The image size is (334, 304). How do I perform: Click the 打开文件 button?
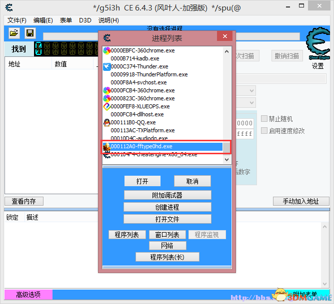(x=167, y=219)
